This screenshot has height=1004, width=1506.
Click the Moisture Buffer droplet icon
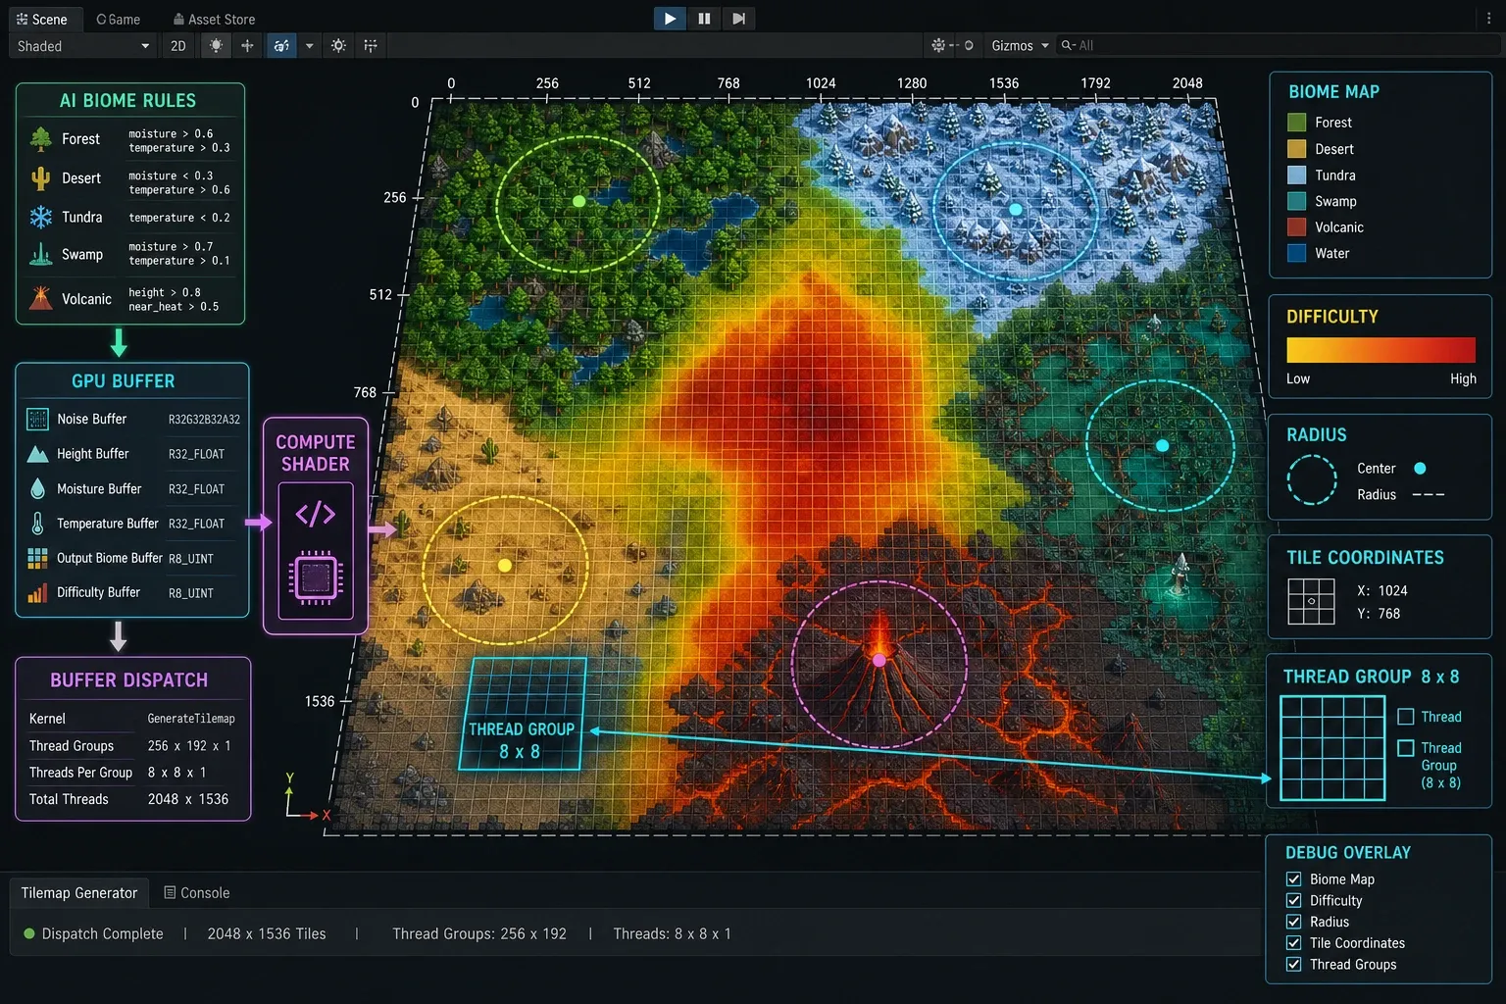[37, 488]
